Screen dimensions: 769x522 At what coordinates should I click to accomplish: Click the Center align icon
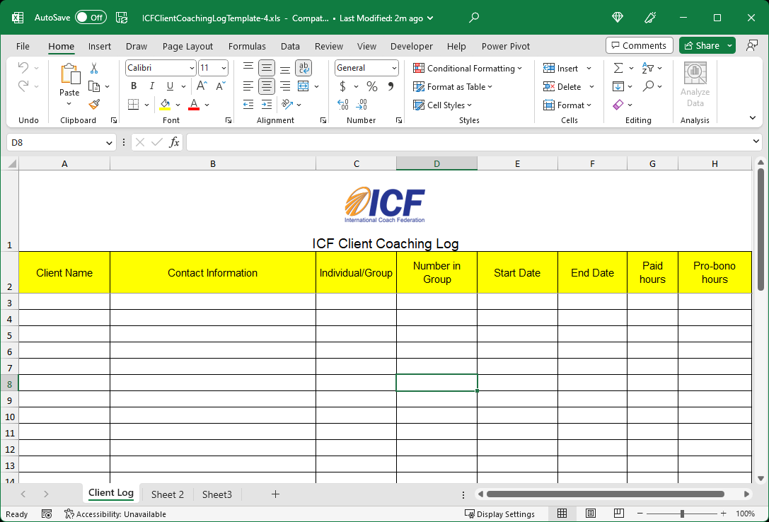click(267, 86)
